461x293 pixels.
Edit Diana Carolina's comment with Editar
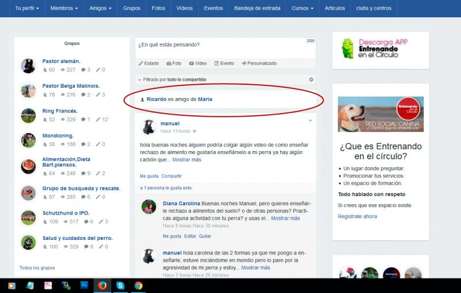click(190, 236)
